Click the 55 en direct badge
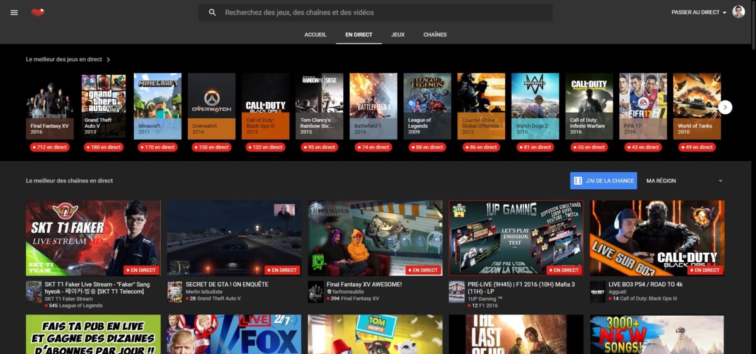Screen dimensions: 756x354 pos(589,147)
